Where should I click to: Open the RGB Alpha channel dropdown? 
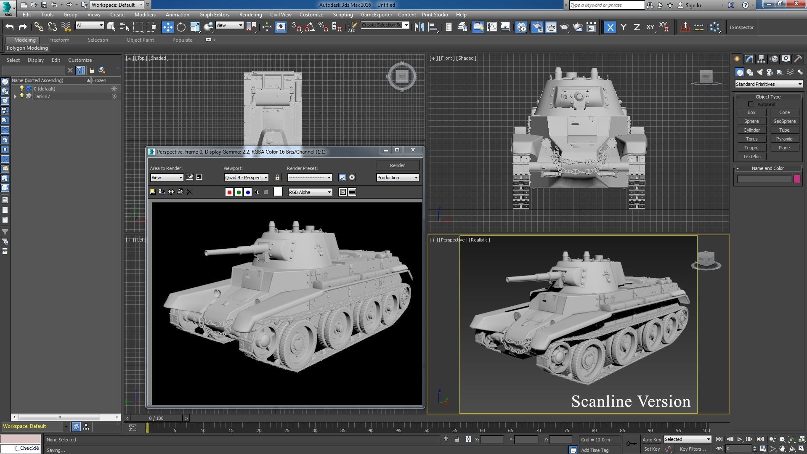click(x=310, y=192)
